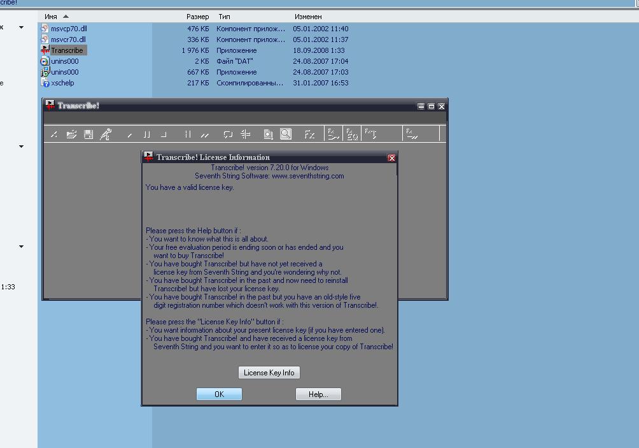Image resolution: width=639 pixels, height=448 pixels.
Task: Open the Fx toolbar icon
Action: 309,134
